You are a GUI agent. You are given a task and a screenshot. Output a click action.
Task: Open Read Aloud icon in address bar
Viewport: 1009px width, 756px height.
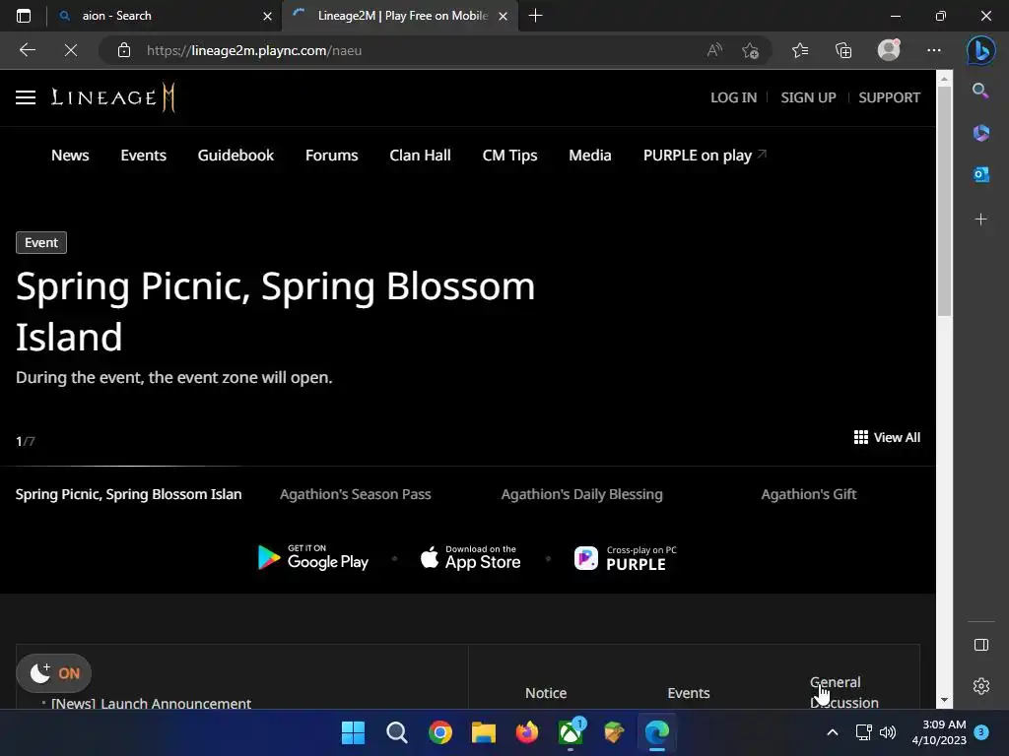[x=714, y=50]
